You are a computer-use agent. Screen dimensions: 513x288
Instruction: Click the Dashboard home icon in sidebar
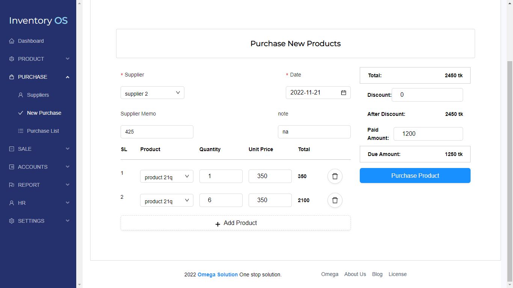pyautogui.click(x=12, y=41)
